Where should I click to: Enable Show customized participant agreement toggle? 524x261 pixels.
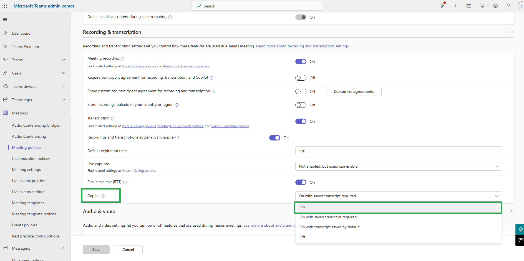click(x=301, y=91)
